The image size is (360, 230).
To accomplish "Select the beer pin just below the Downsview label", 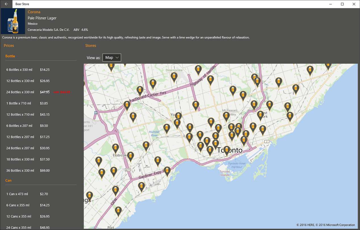I will coord(174,77).
